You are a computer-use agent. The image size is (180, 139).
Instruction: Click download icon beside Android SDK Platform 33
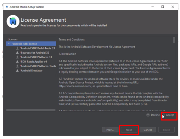point(17,57)
